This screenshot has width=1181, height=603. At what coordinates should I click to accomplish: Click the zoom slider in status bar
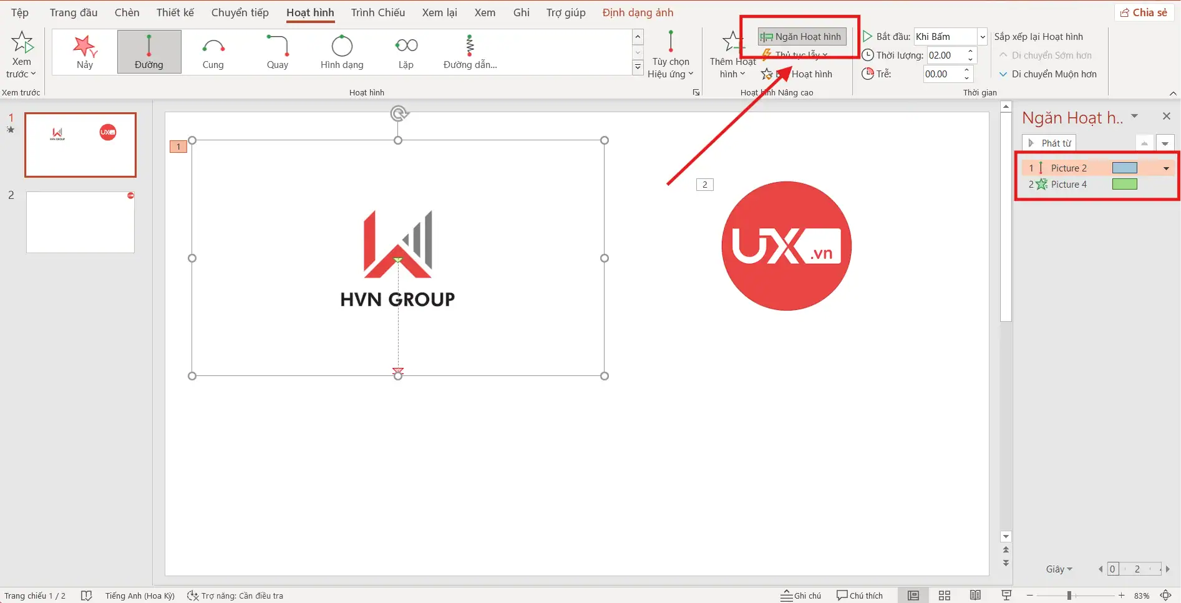tap(1069, 596)
